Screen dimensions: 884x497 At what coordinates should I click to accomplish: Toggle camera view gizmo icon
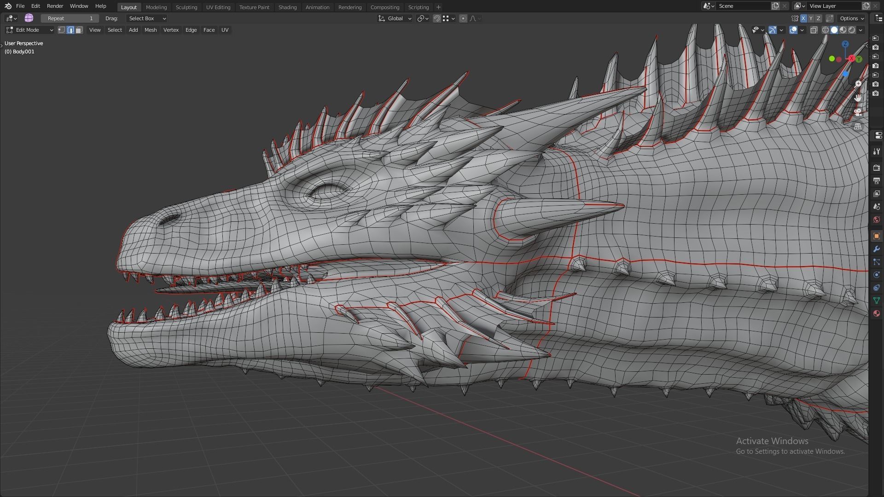858,112
